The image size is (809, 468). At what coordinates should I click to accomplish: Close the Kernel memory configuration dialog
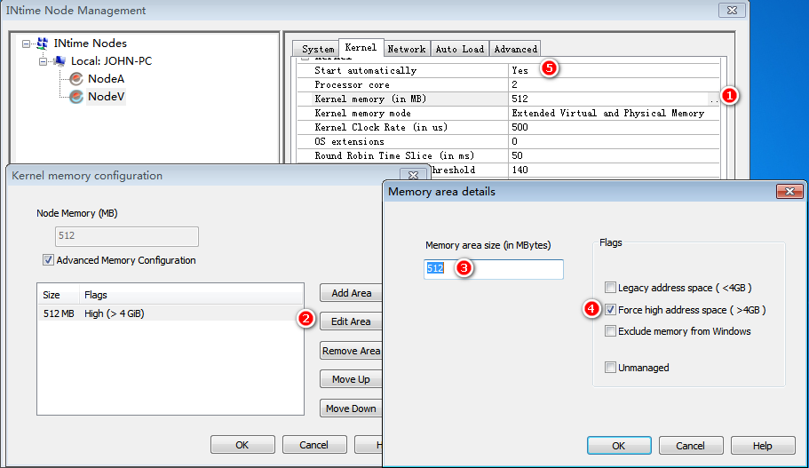(x=413, y=176)
